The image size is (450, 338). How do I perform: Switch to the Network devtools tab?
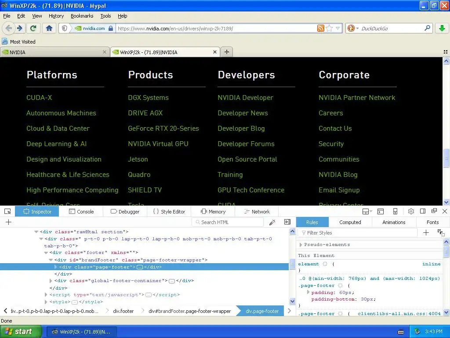click(x=257, y=212)
